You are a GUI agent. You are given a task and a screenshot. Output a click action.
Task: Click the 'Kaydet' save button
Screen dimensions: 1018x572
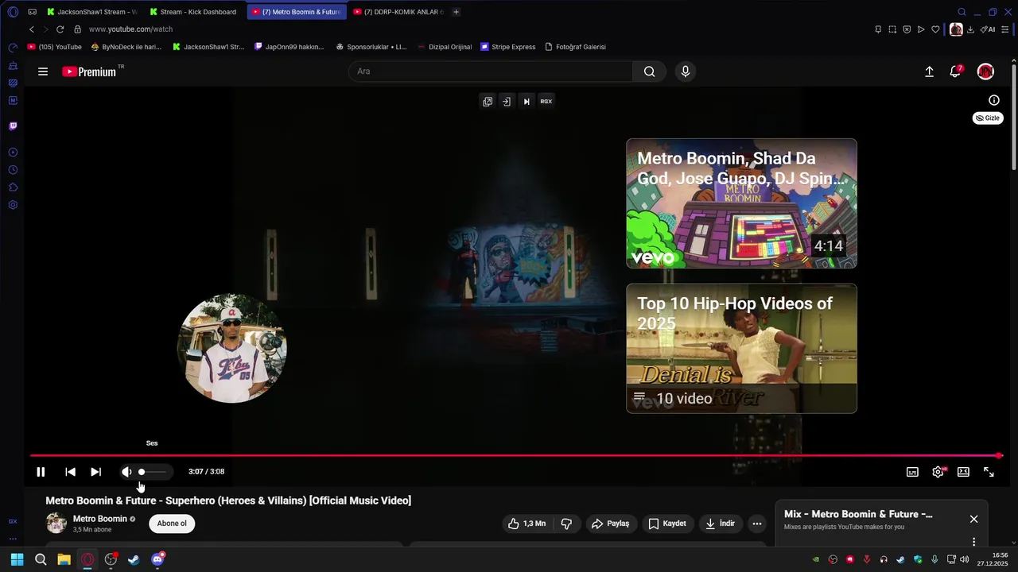(667, 524)
